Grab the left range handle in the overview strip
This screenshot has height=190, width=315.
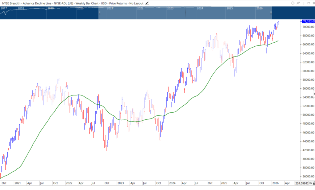[99, 13]
